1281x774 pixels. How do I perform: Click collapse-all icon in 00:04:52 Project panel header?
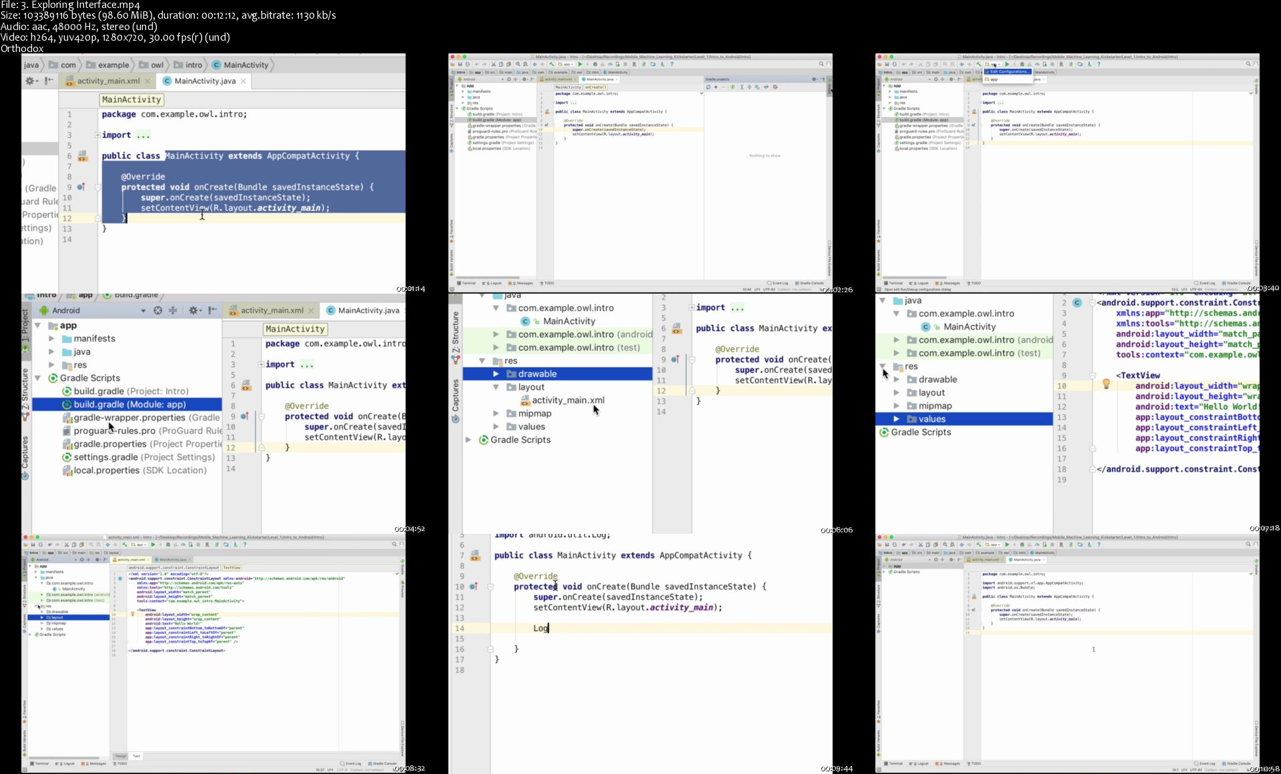pos(173,310)
